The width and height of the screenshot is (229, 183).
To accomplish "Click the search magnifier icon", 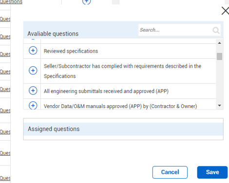I will pos(216,30).
